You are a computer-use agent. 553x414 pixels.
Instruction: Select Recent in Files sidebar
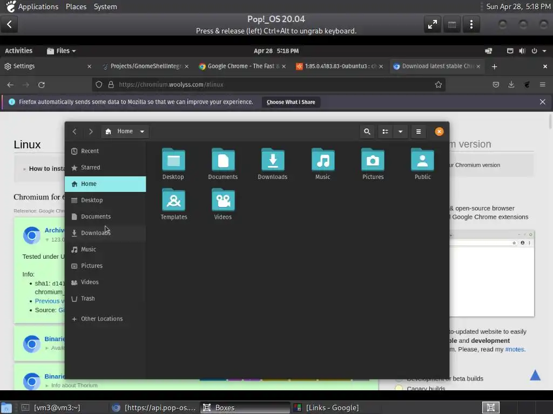105,151
